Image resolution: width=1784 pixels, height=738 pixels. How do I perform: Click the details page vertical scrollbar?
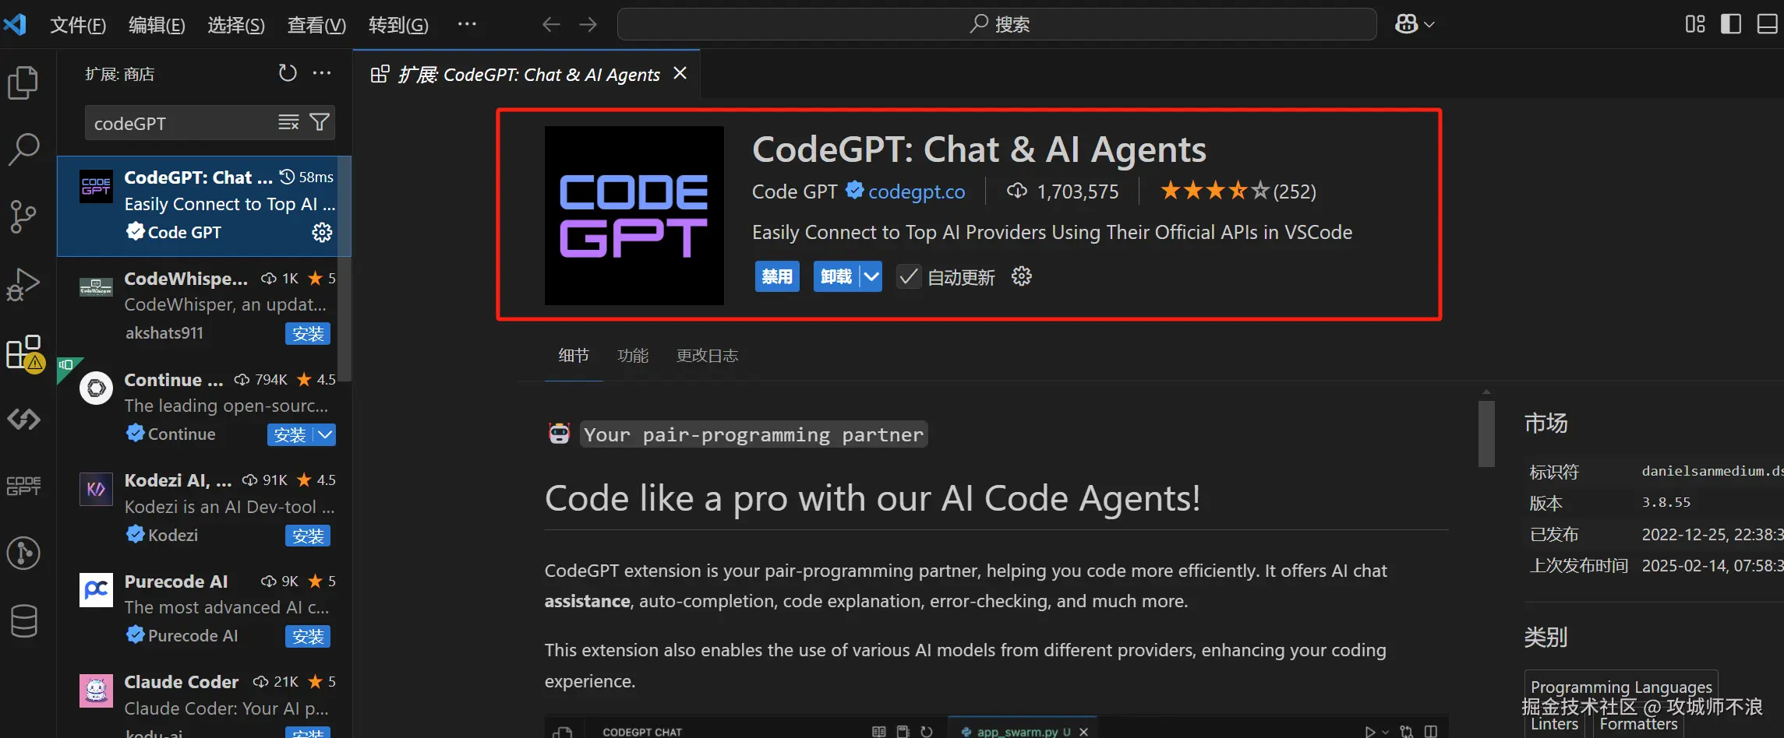tap(1486, 434)
